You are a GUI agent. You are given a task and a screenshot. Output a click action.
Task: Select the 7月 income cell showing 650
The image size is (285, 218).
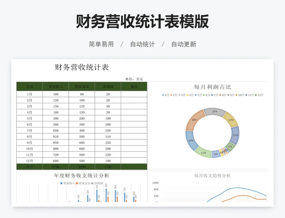click(56, 131)
